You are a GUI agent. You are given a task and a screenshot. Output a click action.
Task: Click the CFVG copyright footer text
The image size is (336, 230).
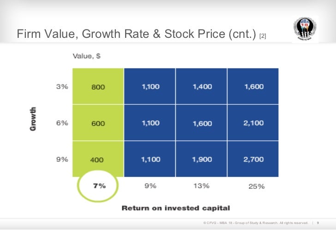[256, 223]
